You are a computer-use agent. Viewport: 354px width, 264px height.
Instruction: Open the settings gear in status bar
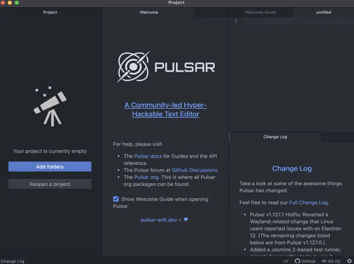point(349,261)
